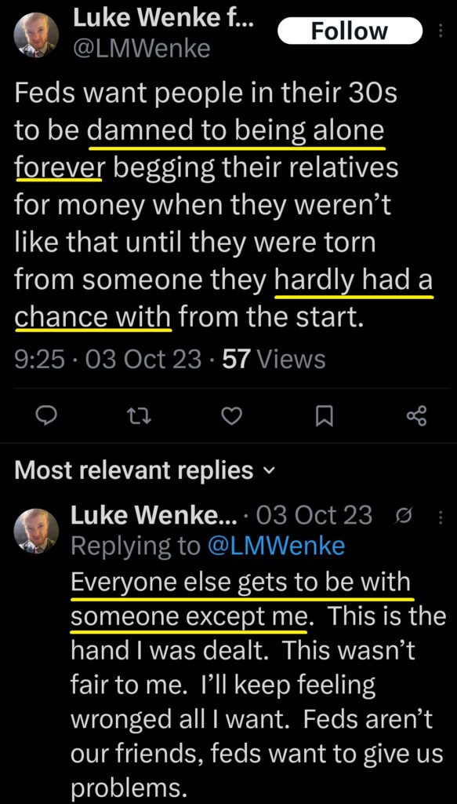Select the retweet icon on the tweet
This screenshot has height=804, width=457.
140,416
